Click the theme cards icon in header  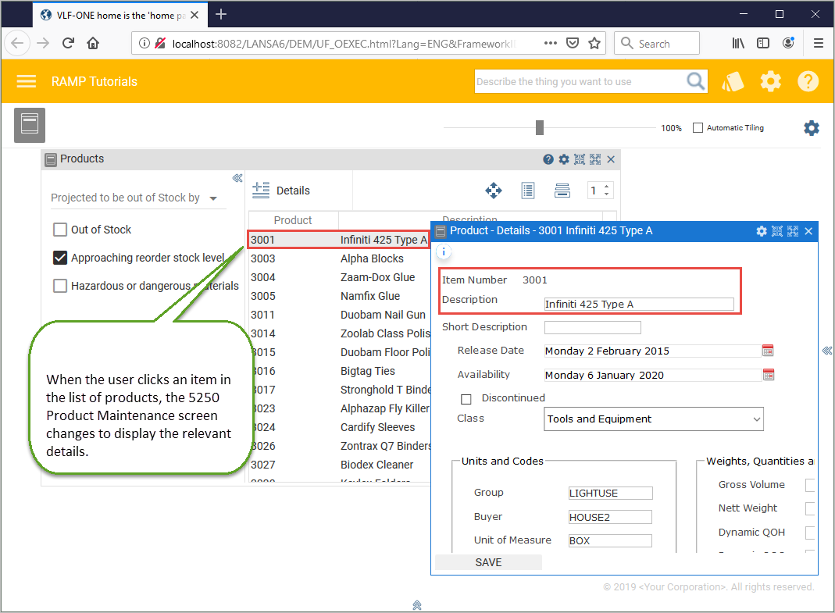click(733, 81)
